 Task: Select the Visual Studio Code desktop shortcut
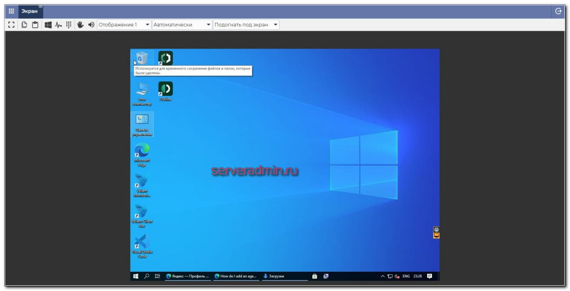click(142, 245)
